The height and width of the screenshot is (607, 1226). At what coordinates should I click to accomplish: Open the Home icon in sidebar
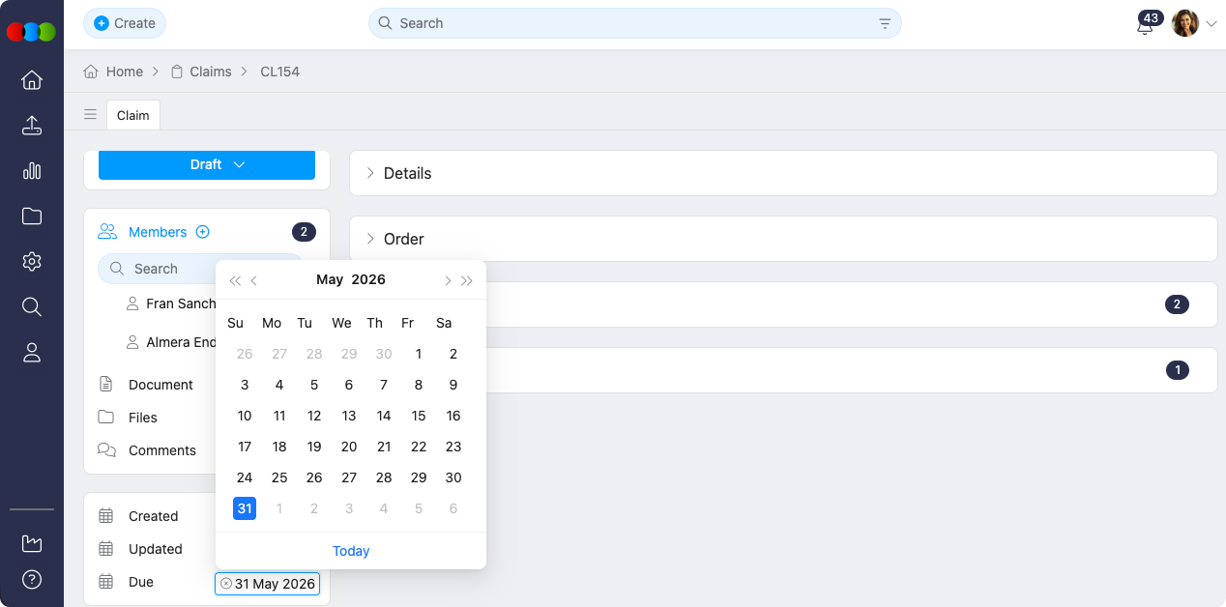tap(32, 80)
